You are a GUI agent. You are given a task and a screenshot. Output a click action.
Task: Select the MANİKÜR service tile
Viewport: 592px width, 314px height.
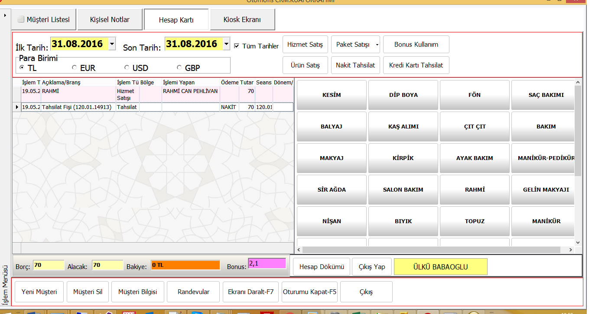(x=543, y=221)
